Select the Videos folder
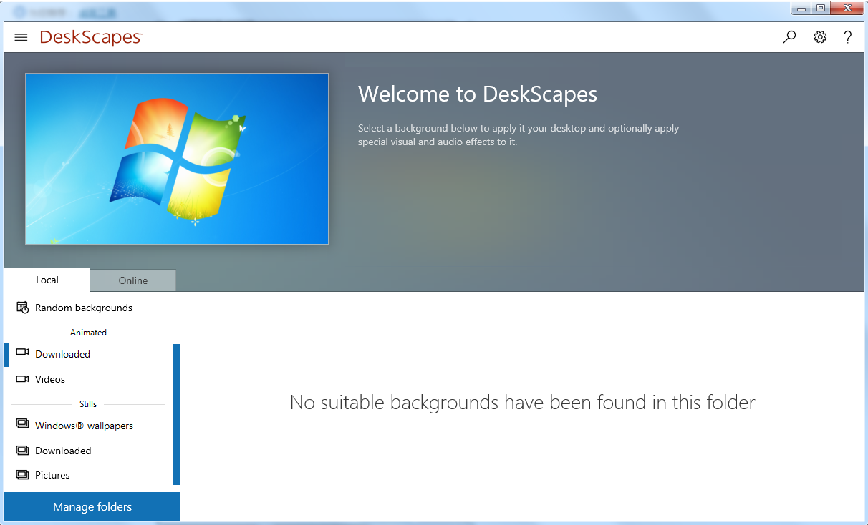The image size is (868, 525). (50, 379)
